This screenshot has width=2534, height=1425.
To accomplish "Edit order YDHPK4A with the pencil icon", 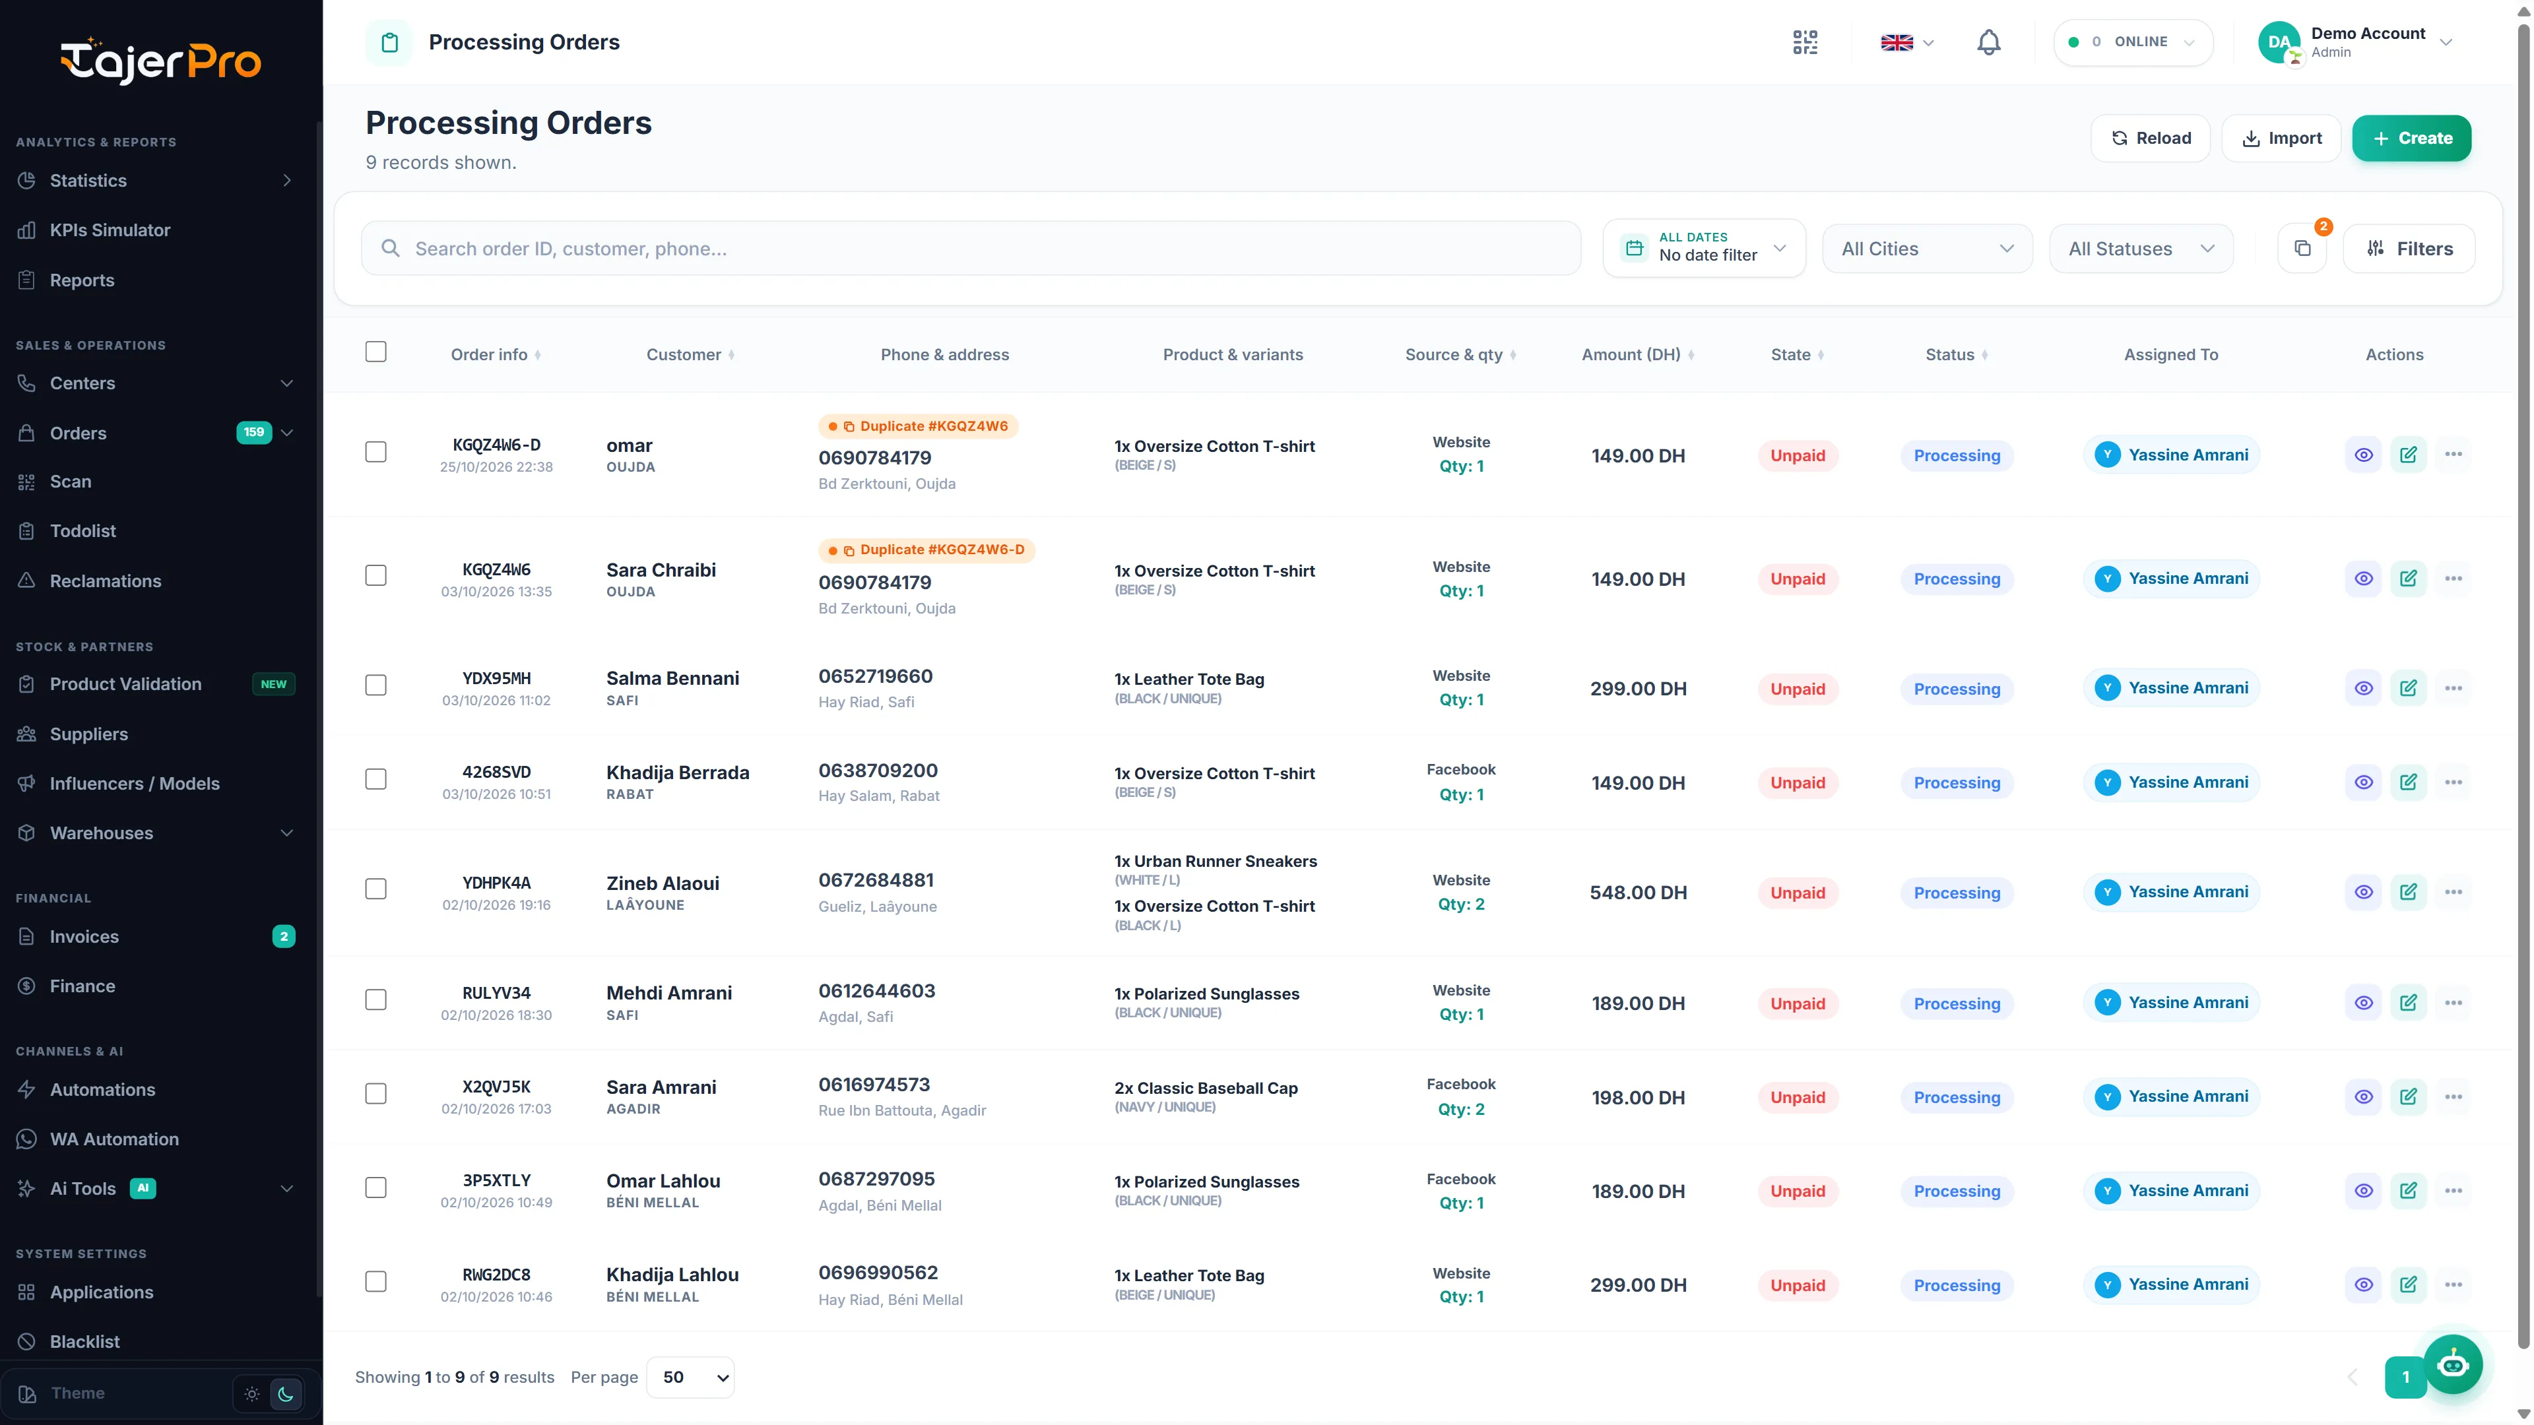I will (x=2408, y=892).
